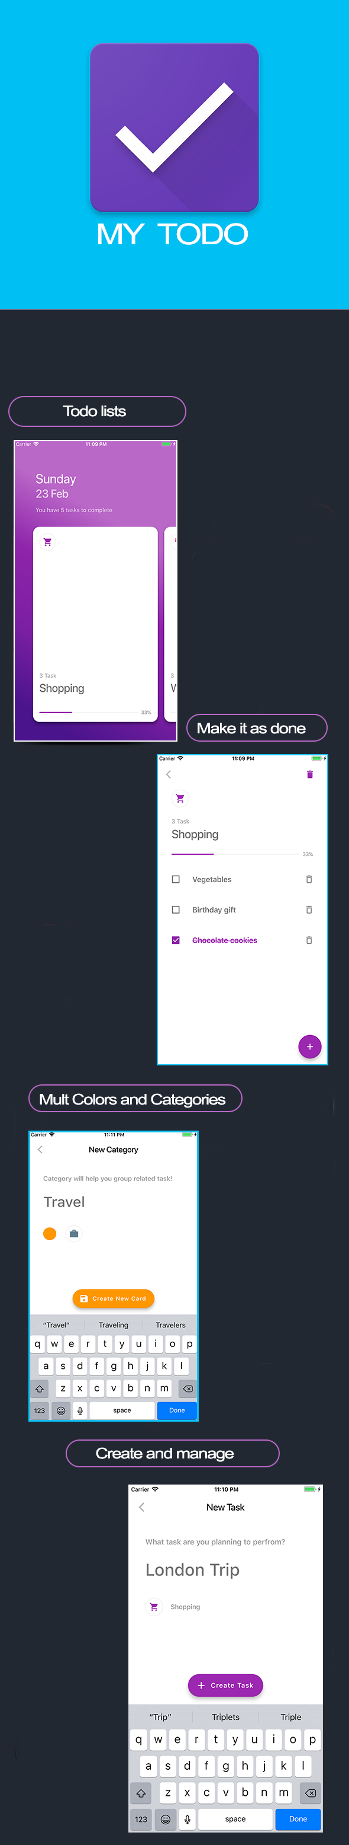Delete the Birthday gift task
The width and height of the screenshot is (349, 1845).
309,909
